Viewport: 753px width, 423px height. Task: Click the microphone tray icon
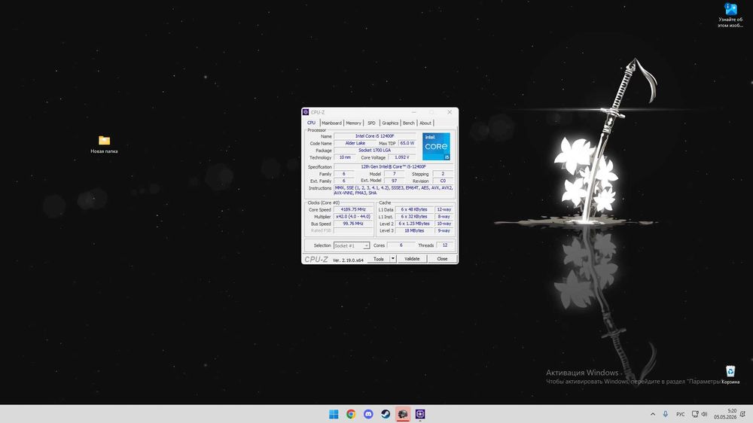pyautogui.click(x=665, y=414)
